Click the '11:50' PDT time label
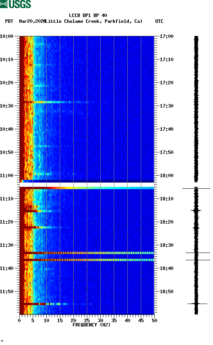The height and width of the screenshot is (345, 213). pos(7,292)
